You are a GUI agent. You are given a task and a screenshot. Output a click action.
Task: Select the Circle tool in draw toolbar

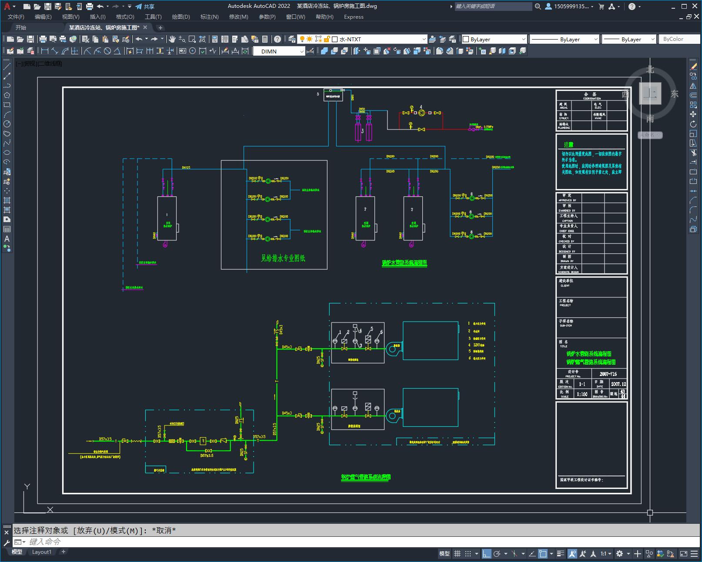pos(7,124)
